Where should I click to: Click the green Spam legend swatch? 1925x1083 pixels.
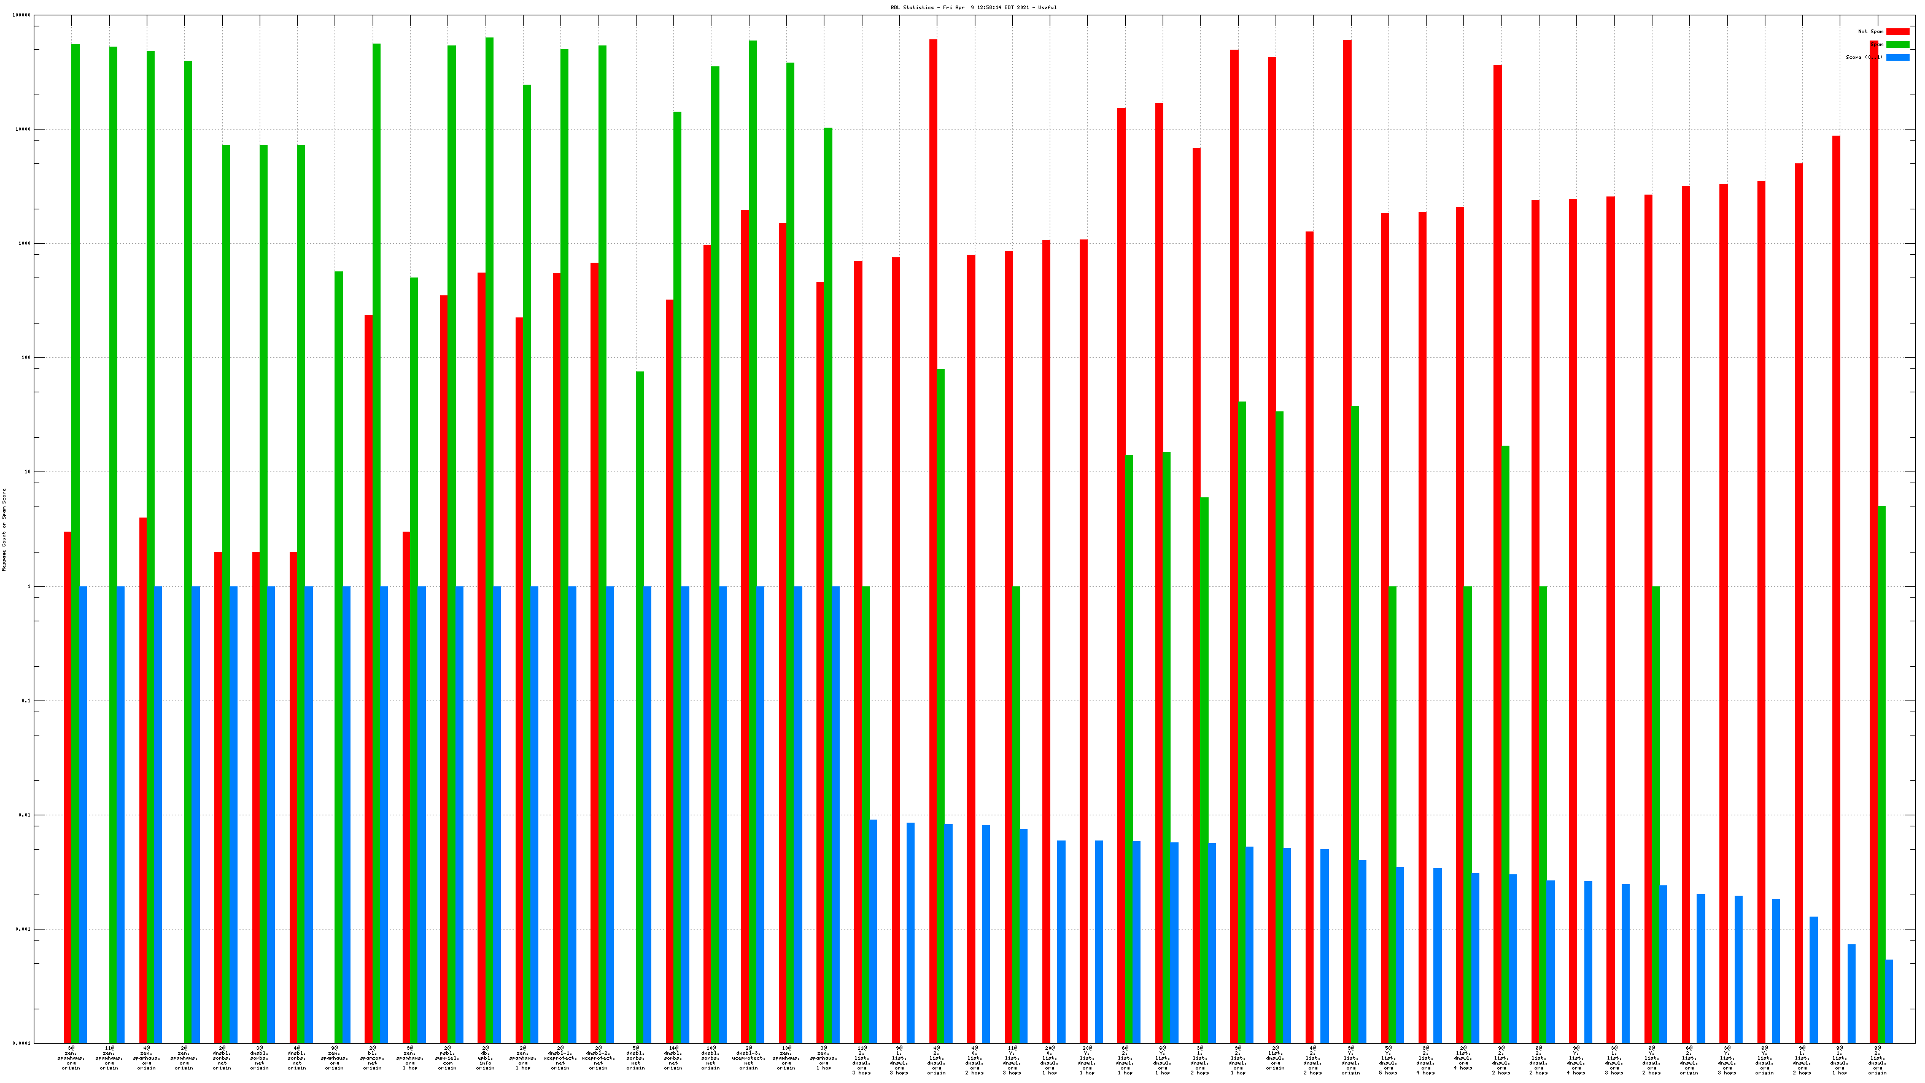point(1897,44)
